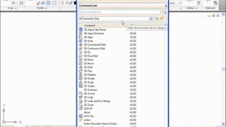The width and height of the screenshot is (226, 127).
Task: Select the About command row
Action: pos(121,112)
